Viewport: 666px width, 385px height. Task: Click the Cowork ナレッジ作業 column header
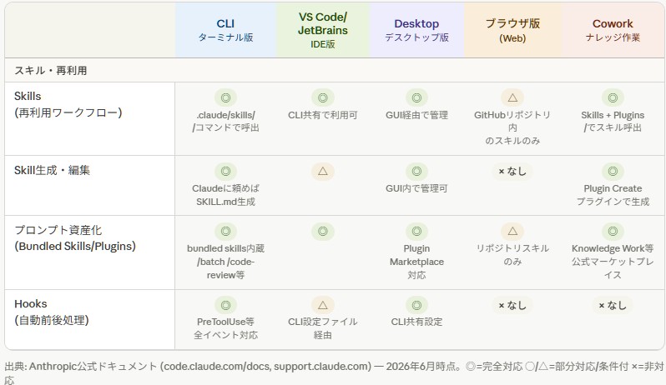tap(613, 30)
